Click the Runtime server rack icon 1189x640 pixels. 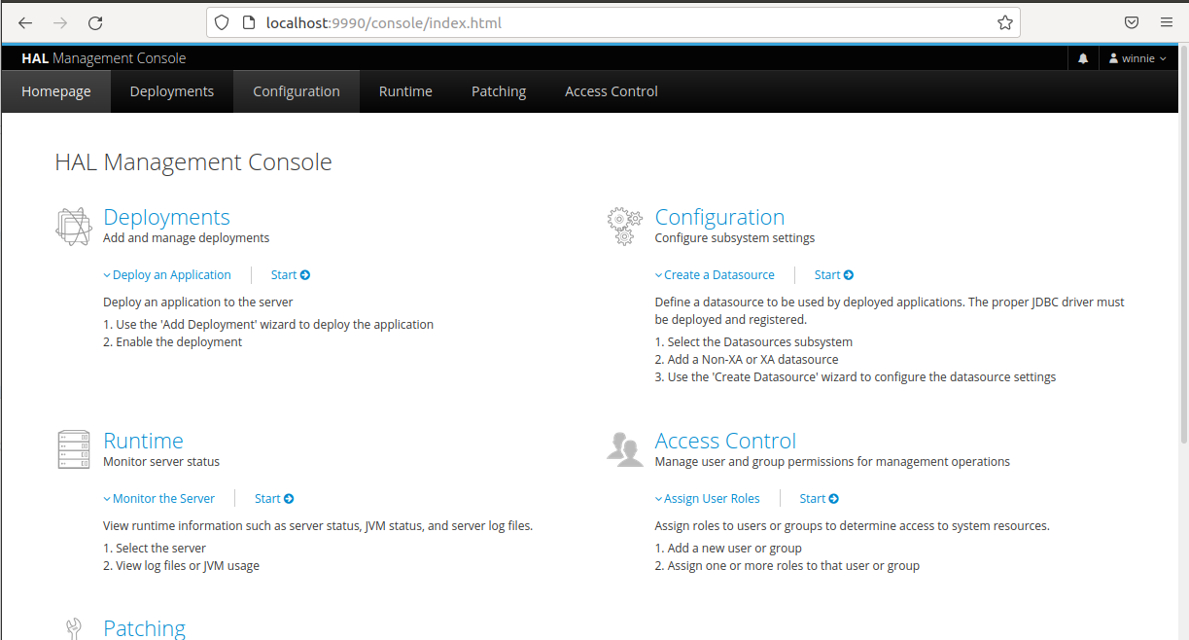coord(73,449)
